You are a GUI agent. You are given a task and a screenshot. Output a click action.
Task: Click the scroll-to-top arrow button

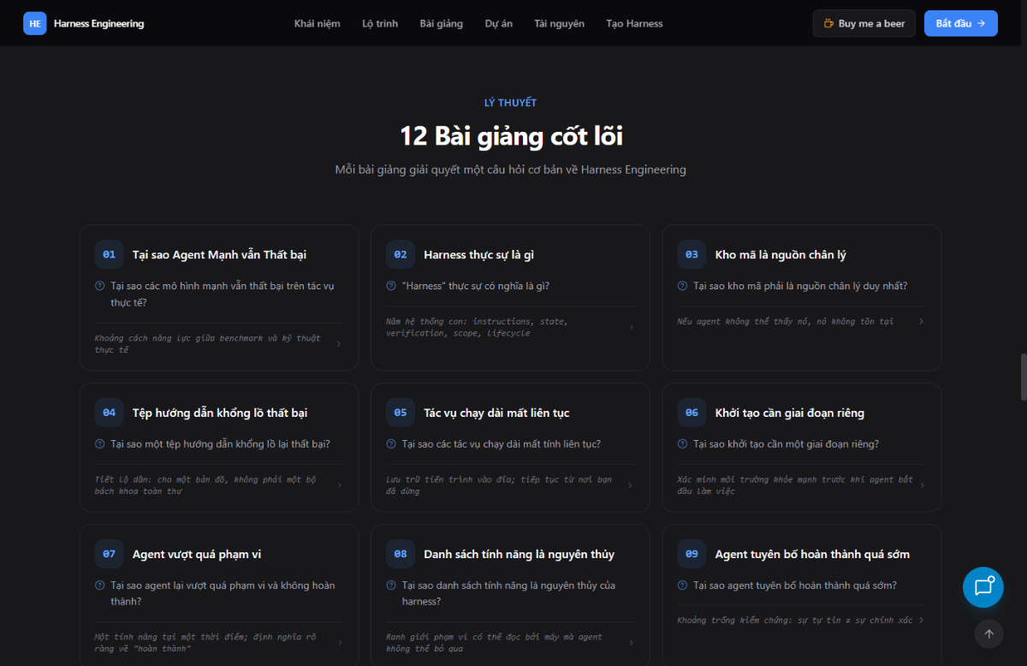point(988,634)
